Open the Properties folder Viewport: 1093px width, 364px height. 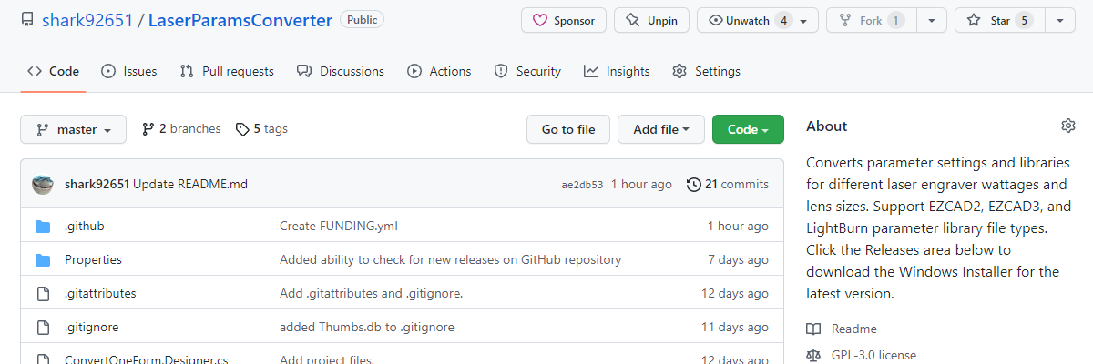pos(93,259)
